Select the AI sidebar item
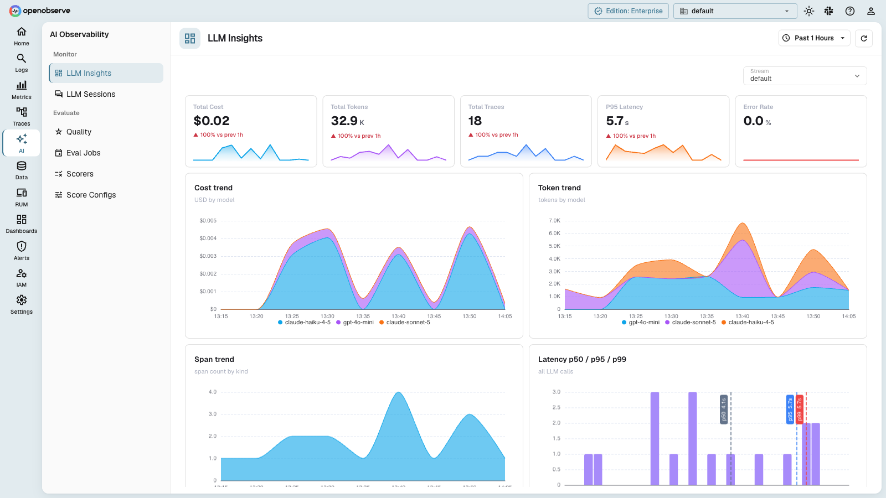The width and height of the screenshot is (886, 498). (22, 143)
